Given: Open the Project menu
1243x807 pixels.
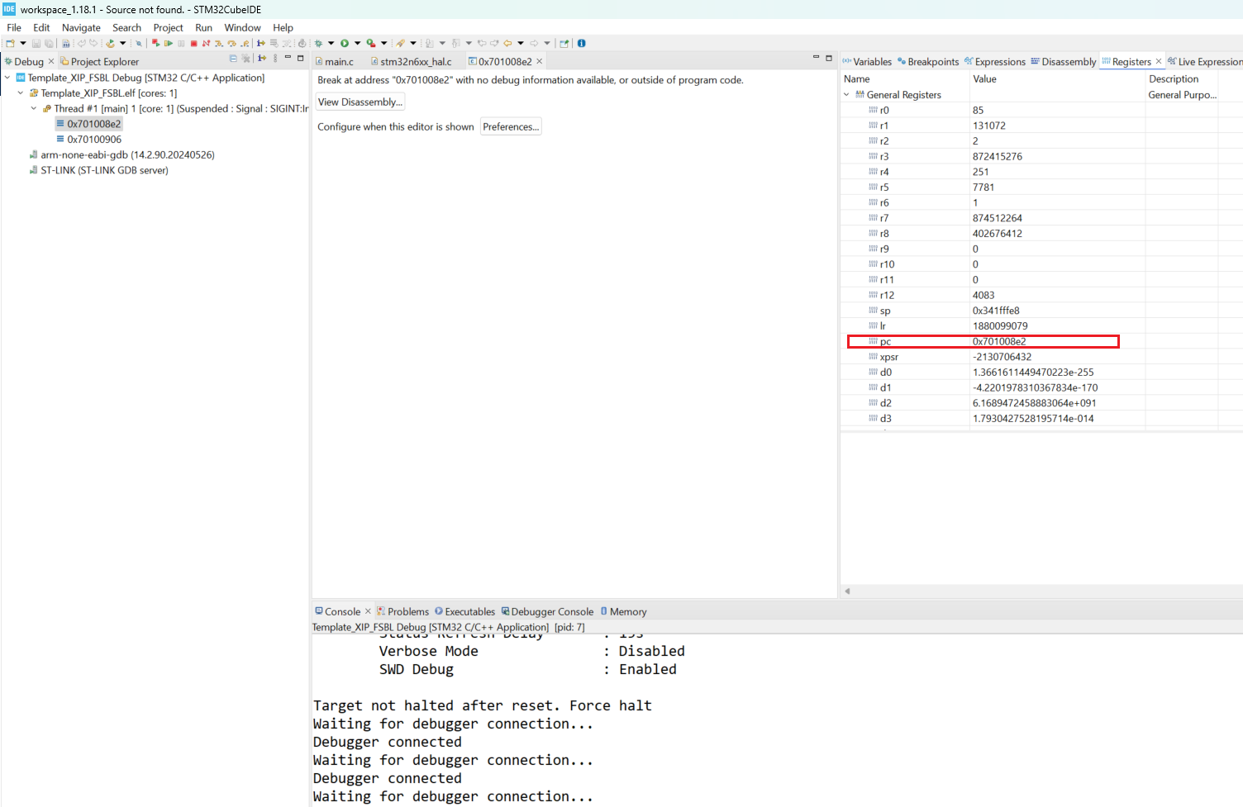Looking at the screenshot, I should (168, 27).
